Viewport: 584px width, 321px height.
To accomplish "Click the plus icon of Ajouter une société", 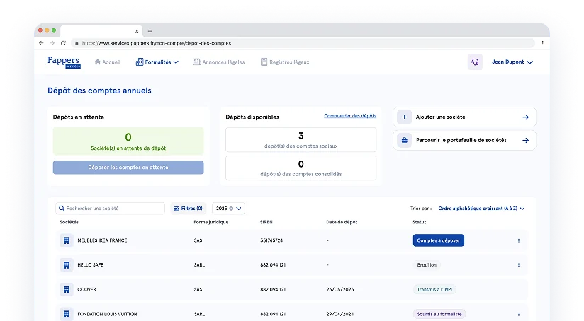I will 405,117.
